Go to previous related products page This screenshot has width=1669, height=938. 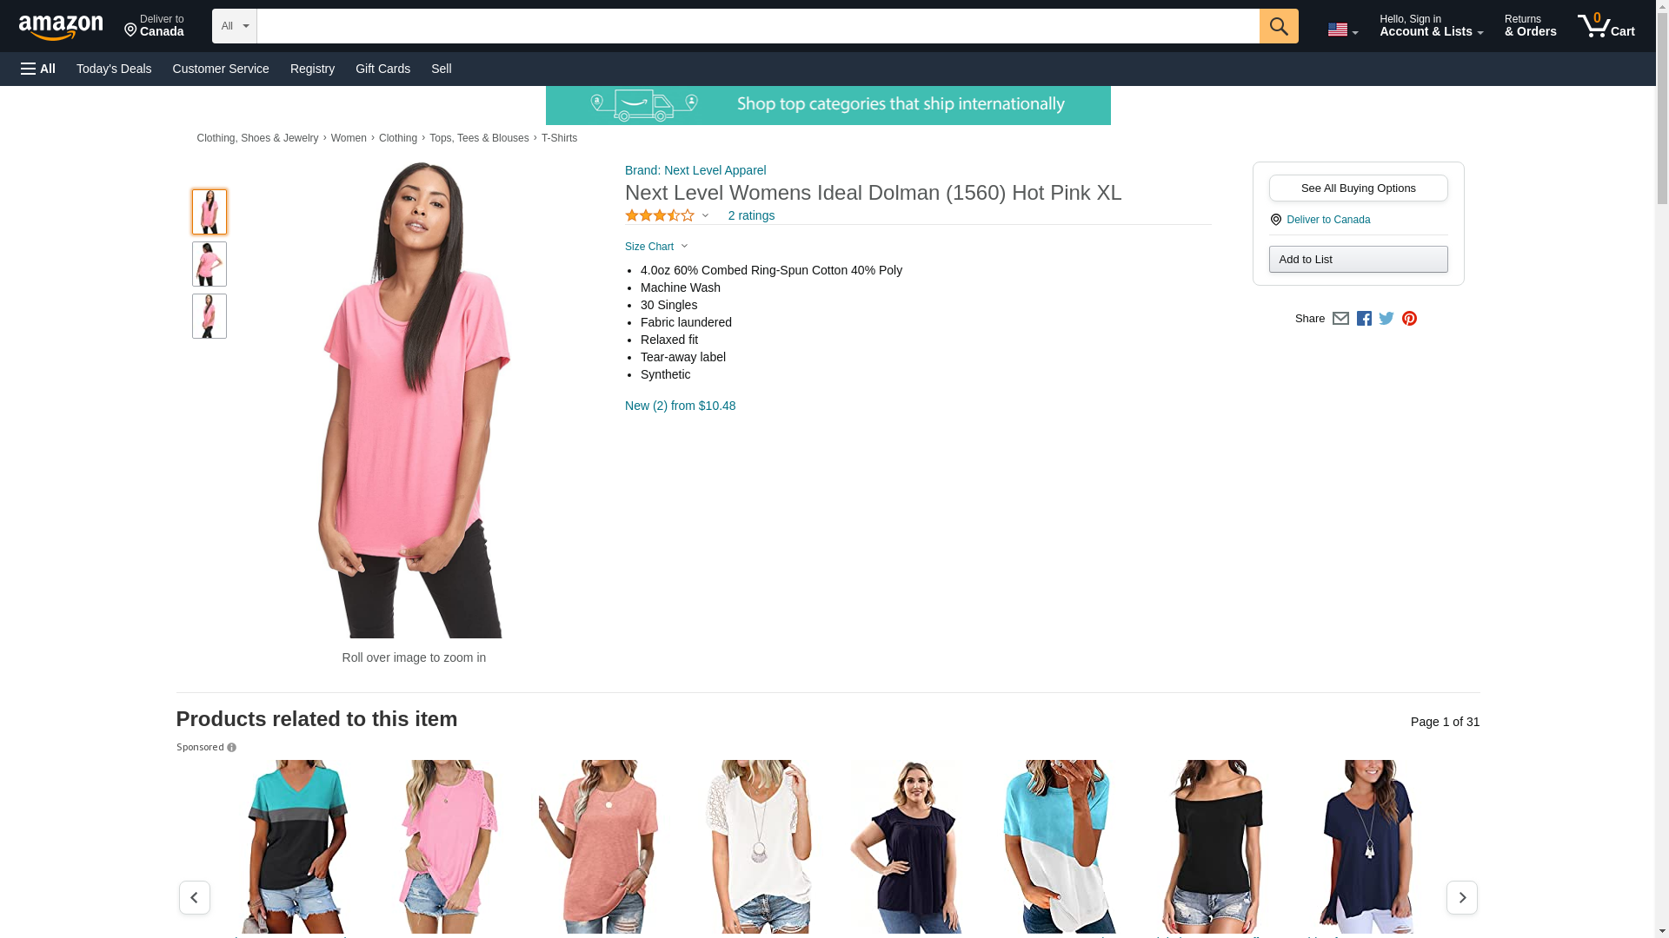195,897
